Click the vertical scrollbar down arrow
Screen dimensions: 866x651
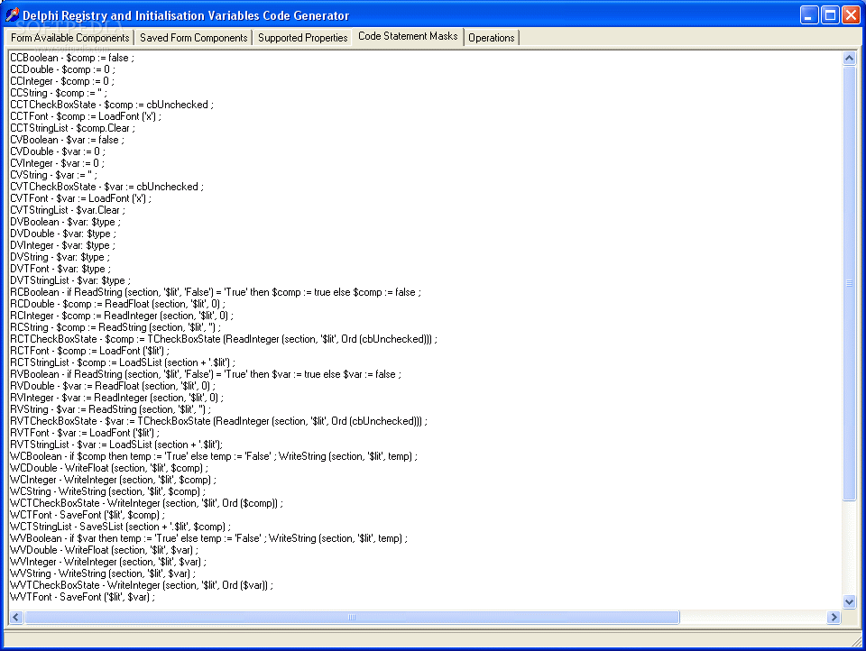849,601
